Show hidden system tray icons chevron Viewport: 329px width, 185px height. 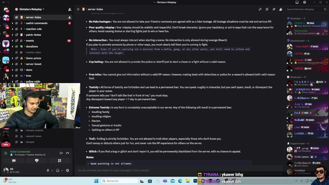coord(296,181)
